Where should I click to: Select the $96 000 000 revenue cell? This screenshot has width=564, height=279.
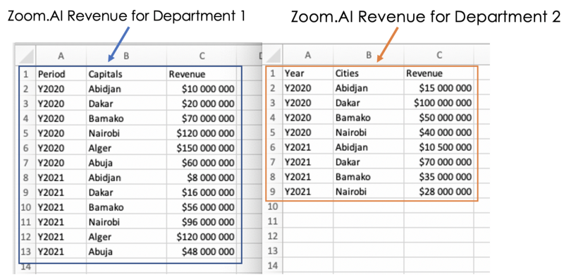202,222
